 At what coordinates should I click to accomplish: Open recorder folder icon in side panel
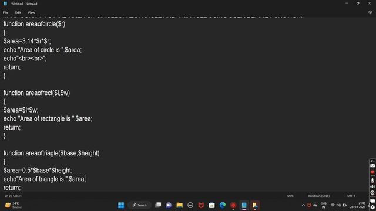[372, 201]
